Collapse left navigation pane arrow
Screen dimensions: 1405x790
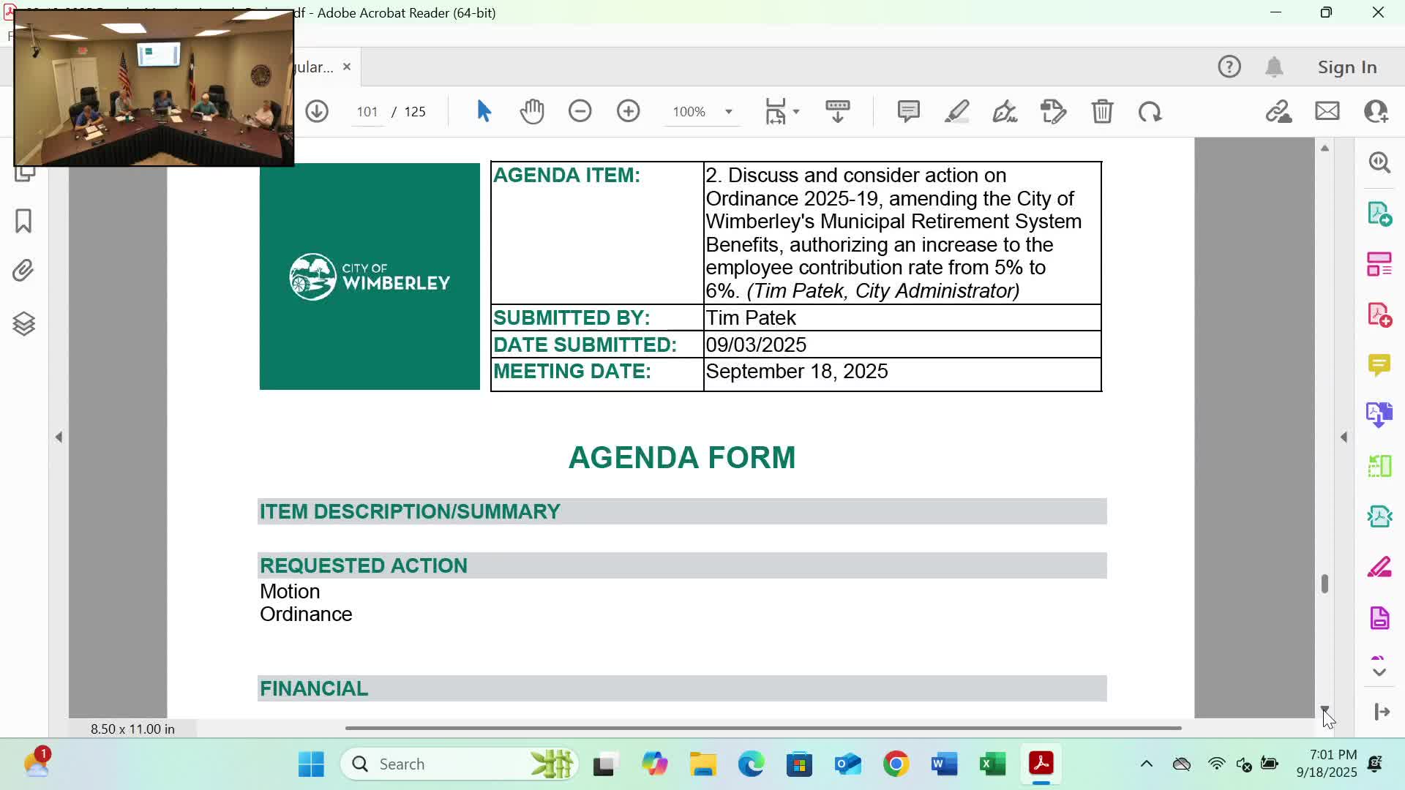[x=59, y=437]
